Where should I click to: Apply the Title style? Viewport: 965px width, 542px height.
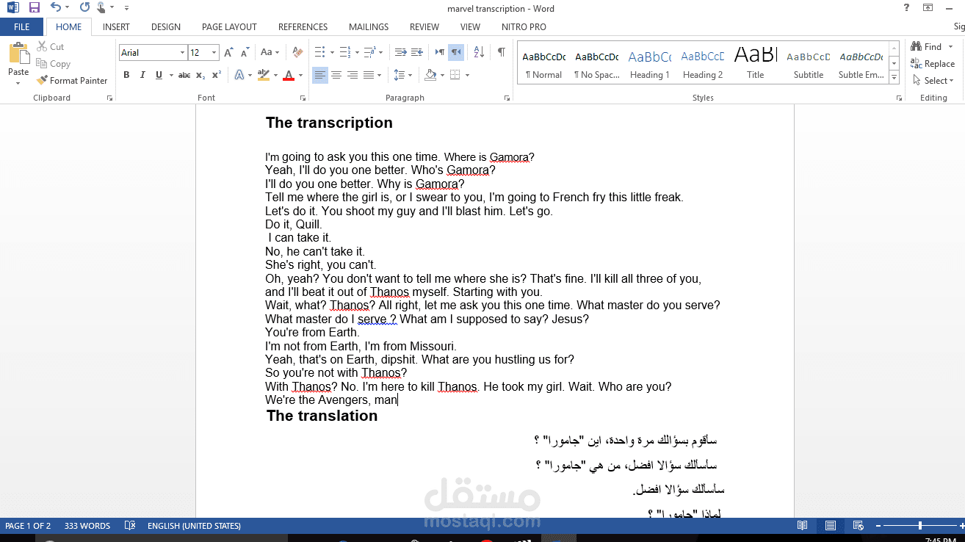(756, 63)
